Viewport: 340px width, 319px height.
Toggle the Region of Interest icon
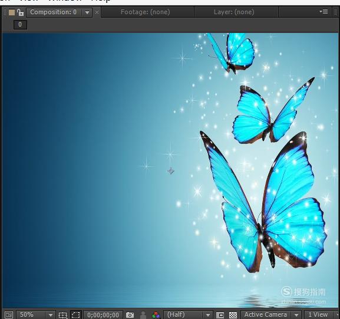(220, 315)
